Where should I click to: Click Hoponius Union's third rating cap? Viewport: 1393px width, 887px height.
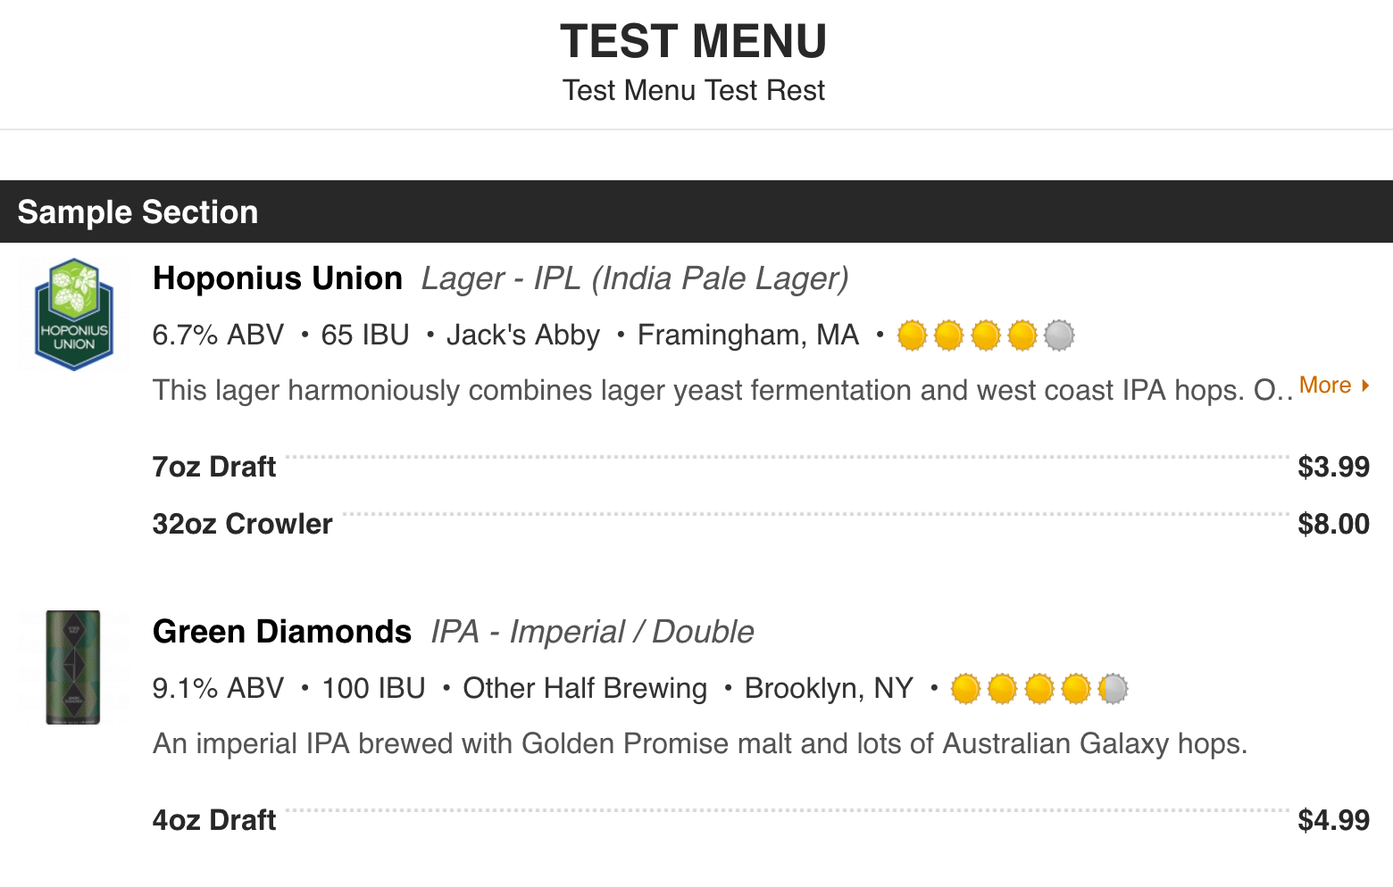point(985,336)
